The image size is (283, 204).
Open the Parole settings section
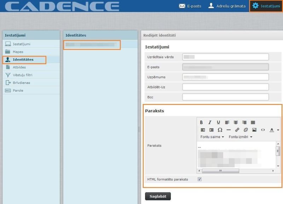[x=18, y=91]
